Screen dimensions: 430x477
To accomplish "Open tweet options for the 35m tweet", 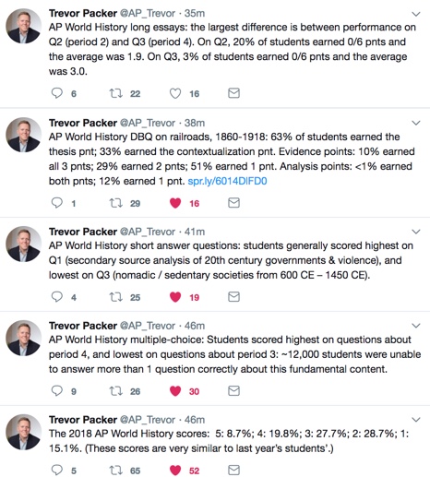I will (x=416, y=14).
